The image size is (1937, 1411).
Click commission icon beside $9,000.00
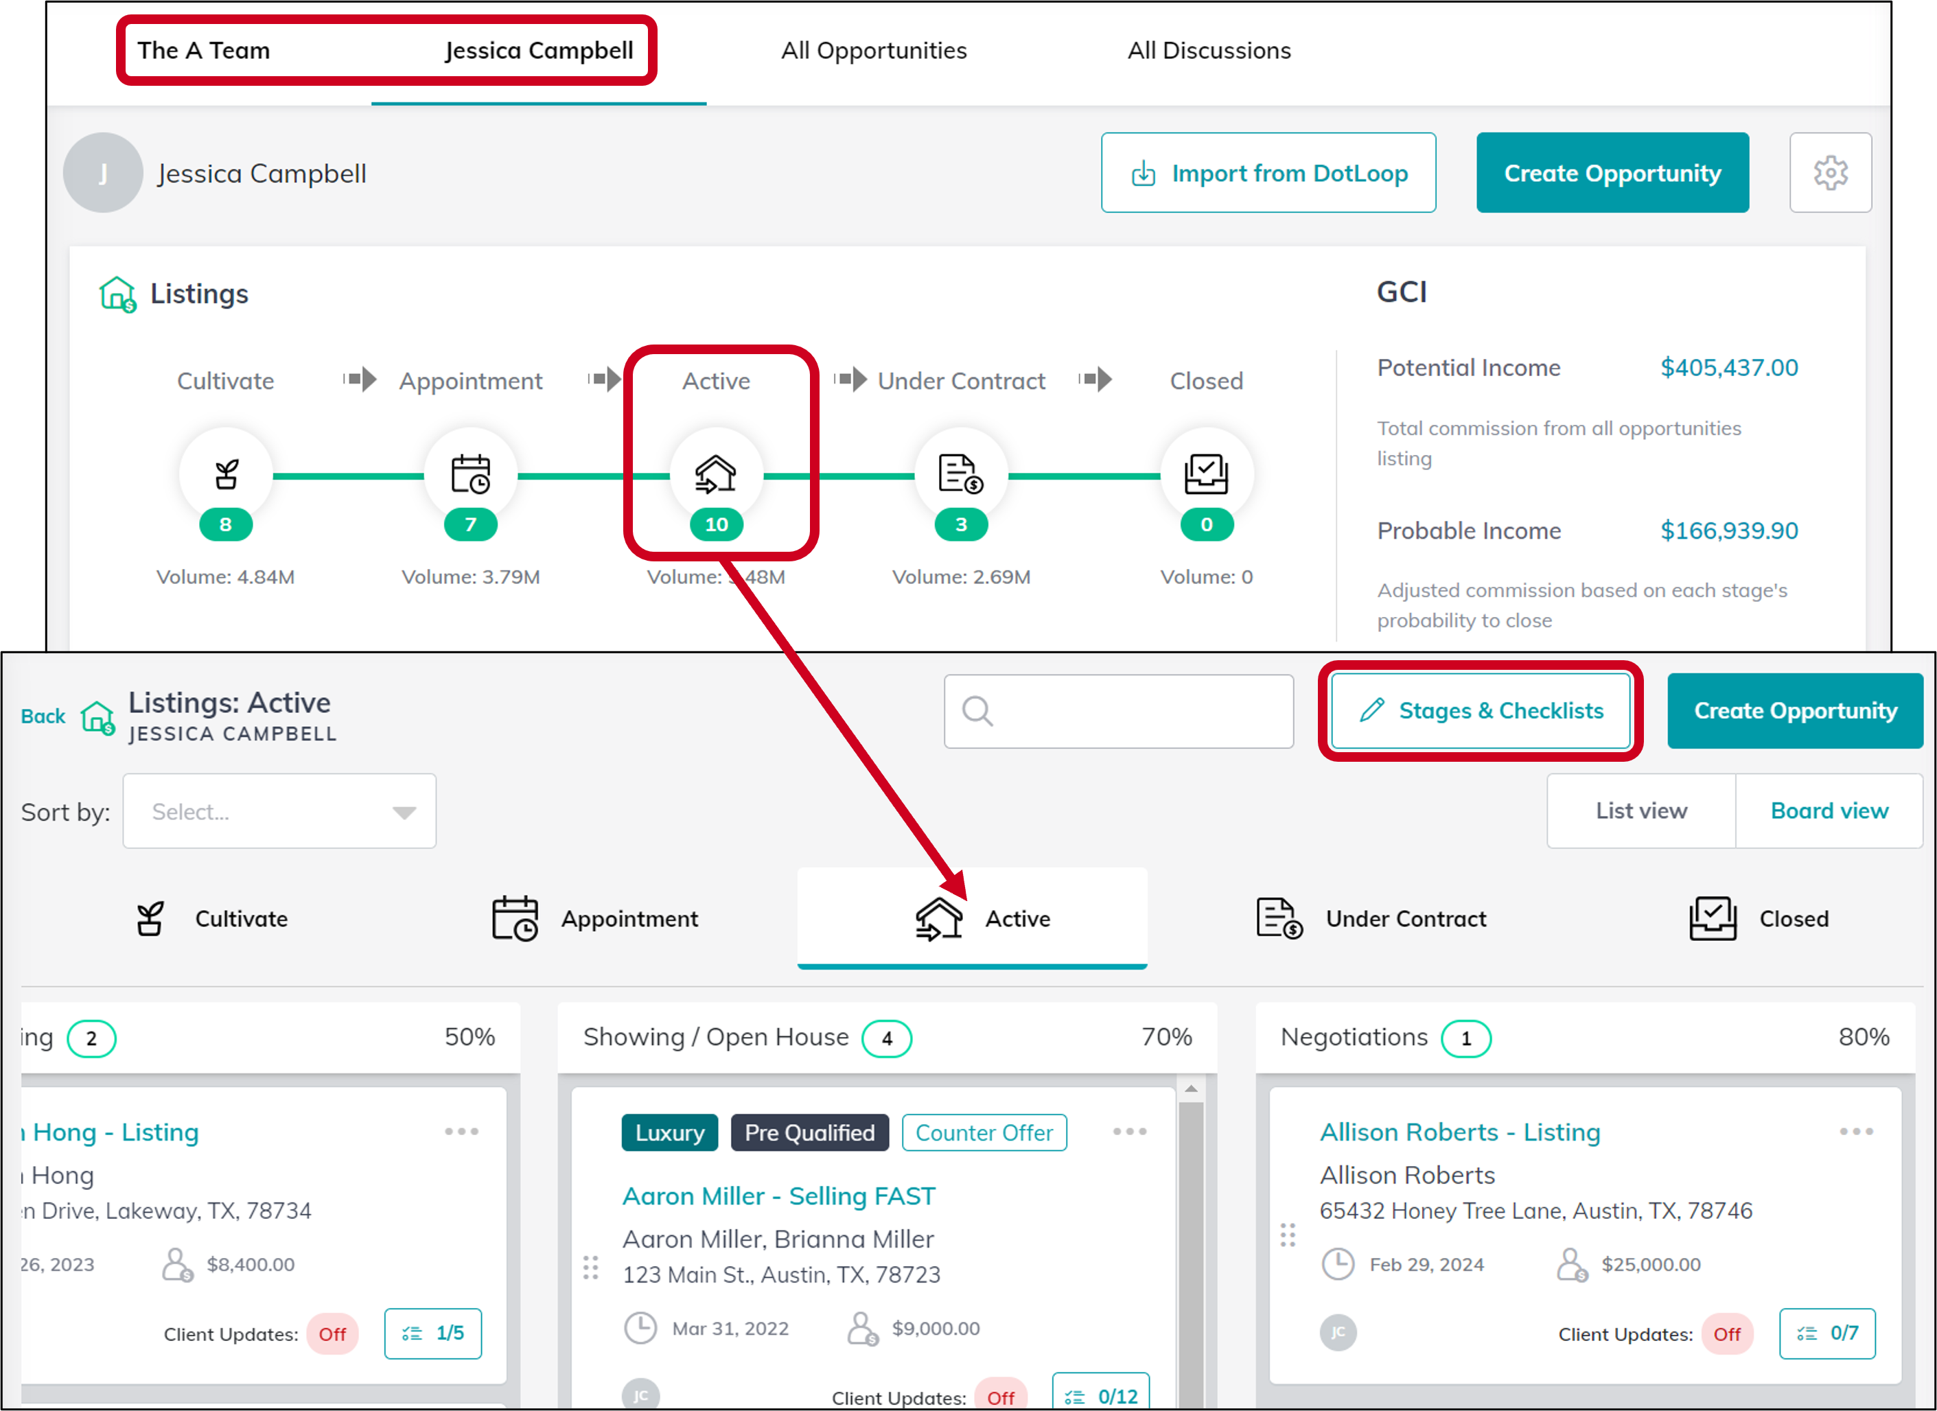(x=863, y=1329)
